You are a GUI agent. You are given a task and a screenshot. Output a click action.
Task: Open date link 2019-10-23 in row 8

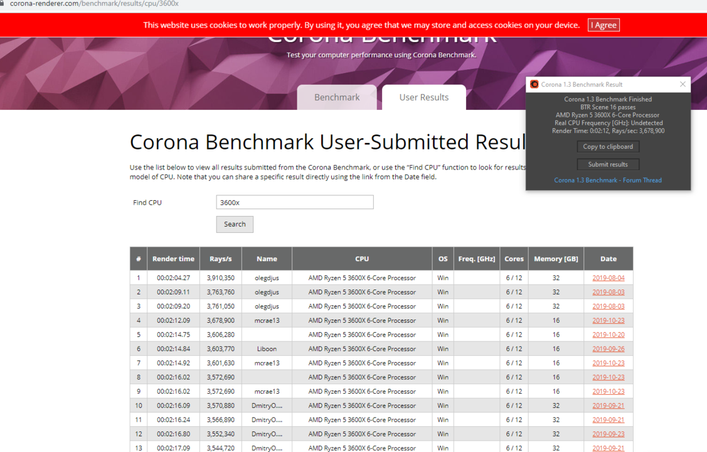[609, 377]
